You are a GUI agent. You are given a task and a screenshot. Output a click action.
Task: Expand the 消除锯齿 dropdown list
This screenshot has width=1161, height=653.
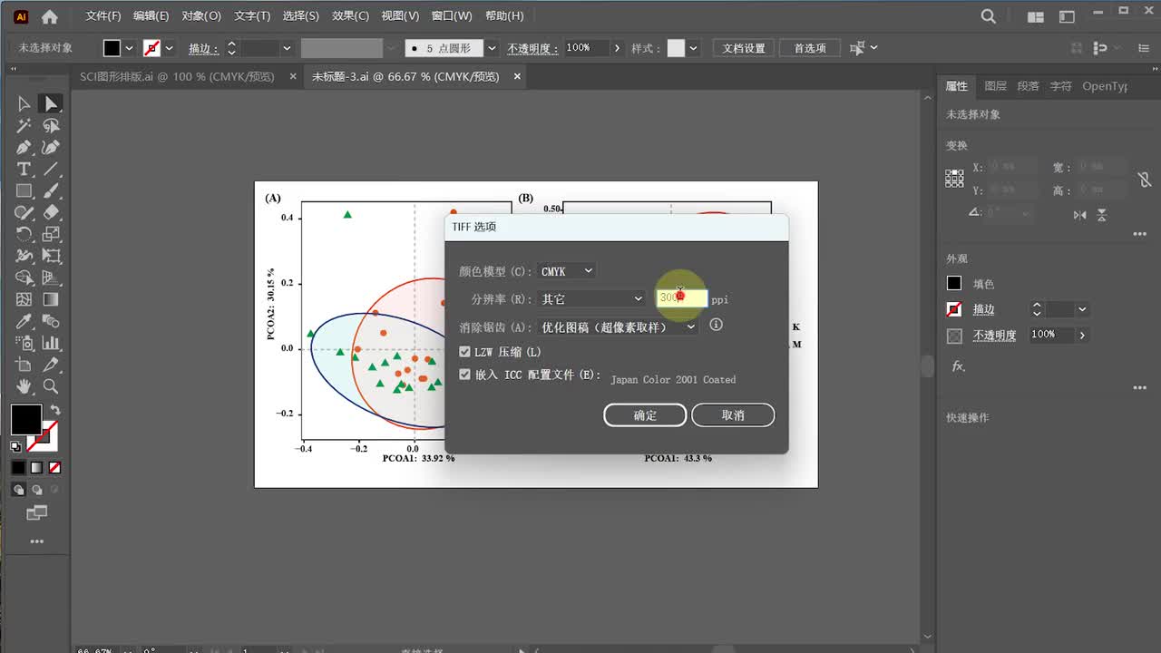[x=619, y=326]
